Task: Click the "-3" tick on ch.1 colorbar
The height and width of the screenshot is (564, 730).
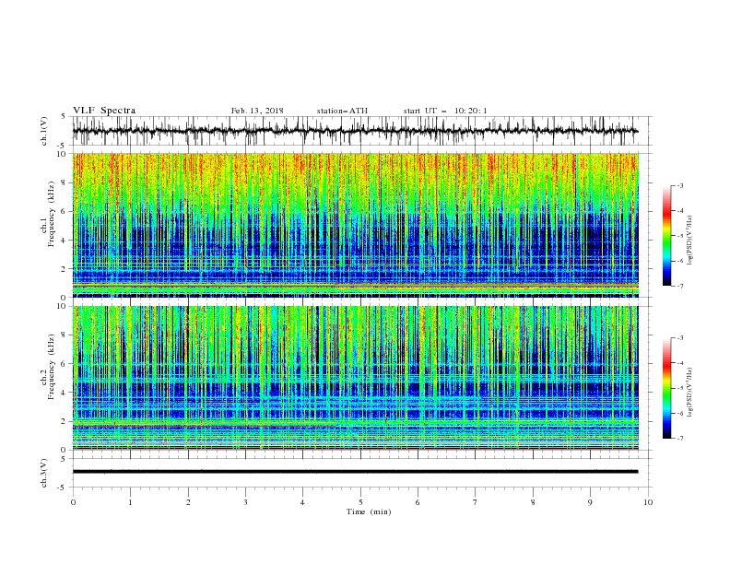Action: tap(680, 185)
